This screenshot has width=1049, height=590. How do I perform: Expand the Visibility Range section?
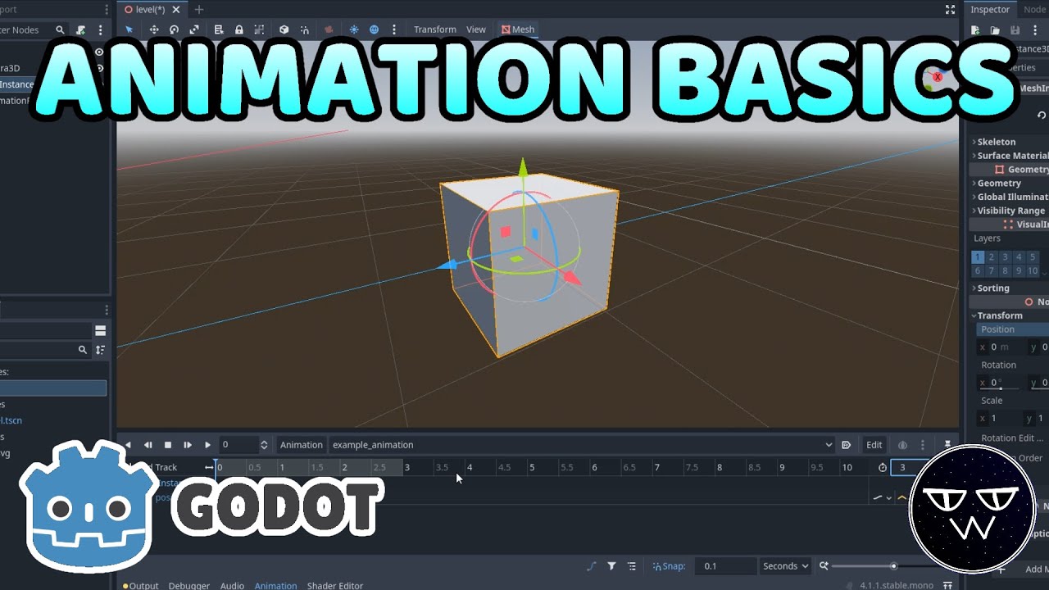(x=1008, y=211)
